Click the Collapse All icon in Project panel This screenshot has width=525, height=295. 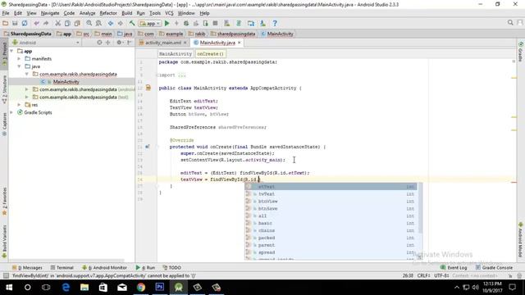[107, 43]
